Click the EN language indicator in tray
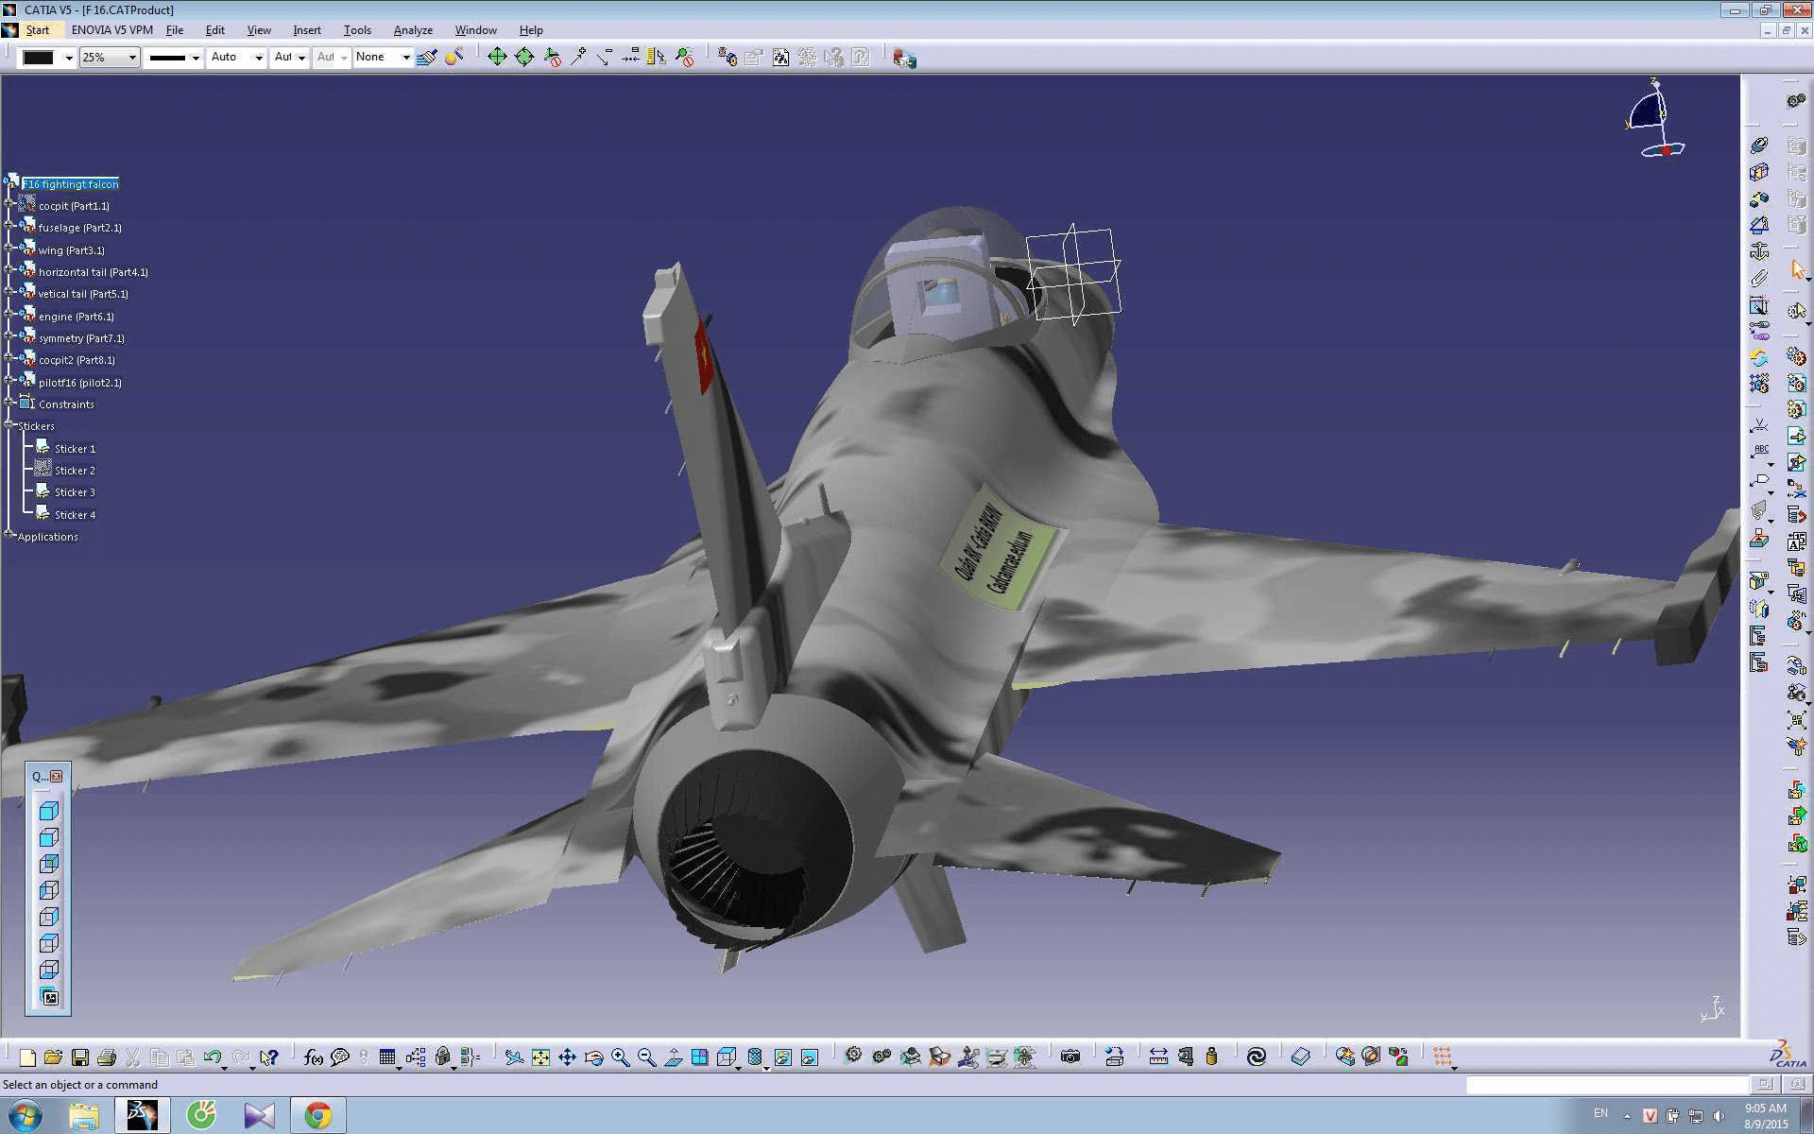 point(1600,1114)
